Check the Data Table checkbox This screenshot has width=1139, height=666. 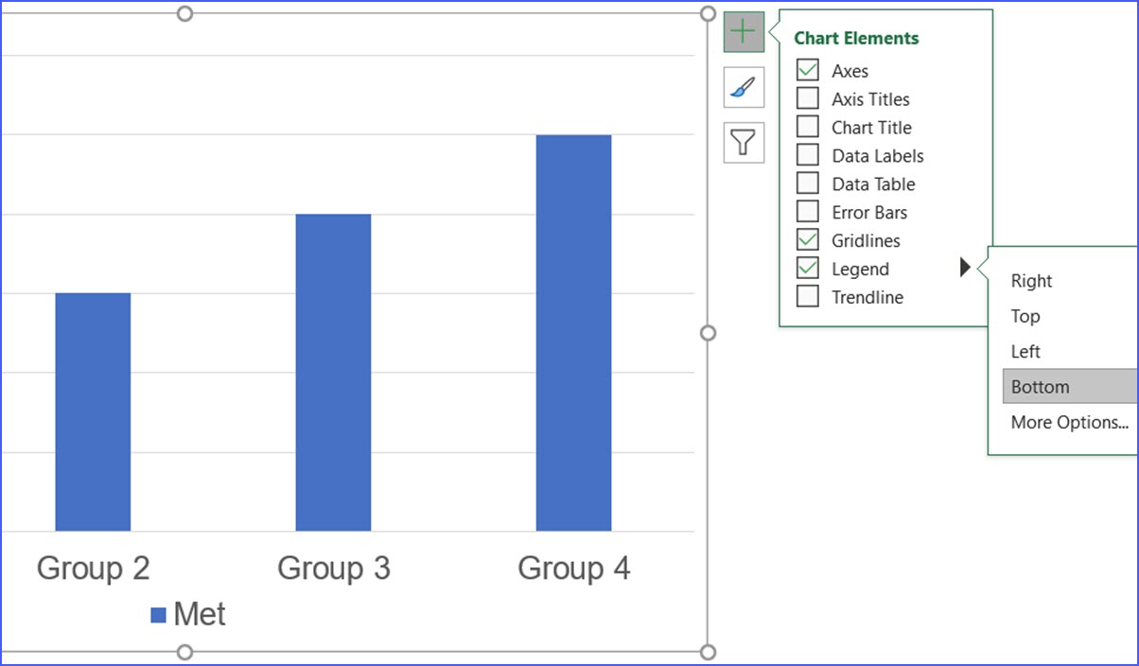tap(808, 184)
